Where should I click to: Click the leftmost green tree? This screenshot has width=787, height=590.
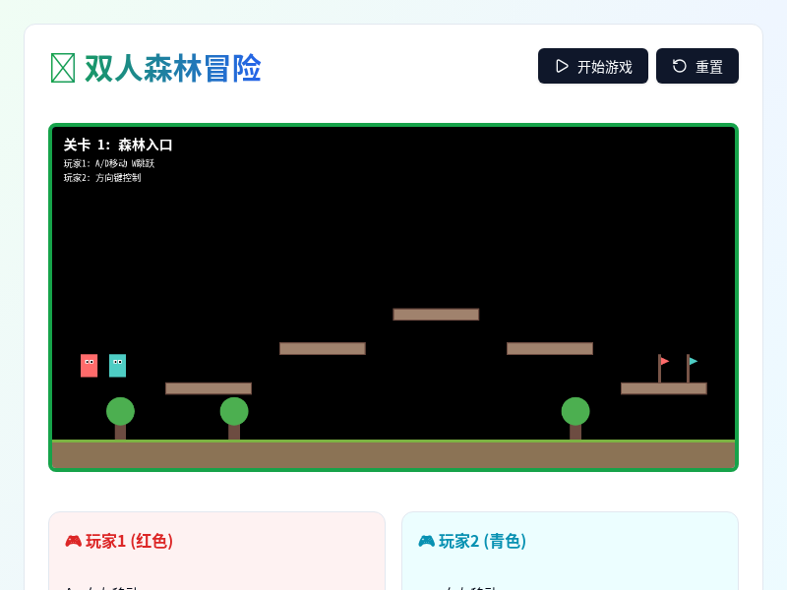tap(120, 413)
